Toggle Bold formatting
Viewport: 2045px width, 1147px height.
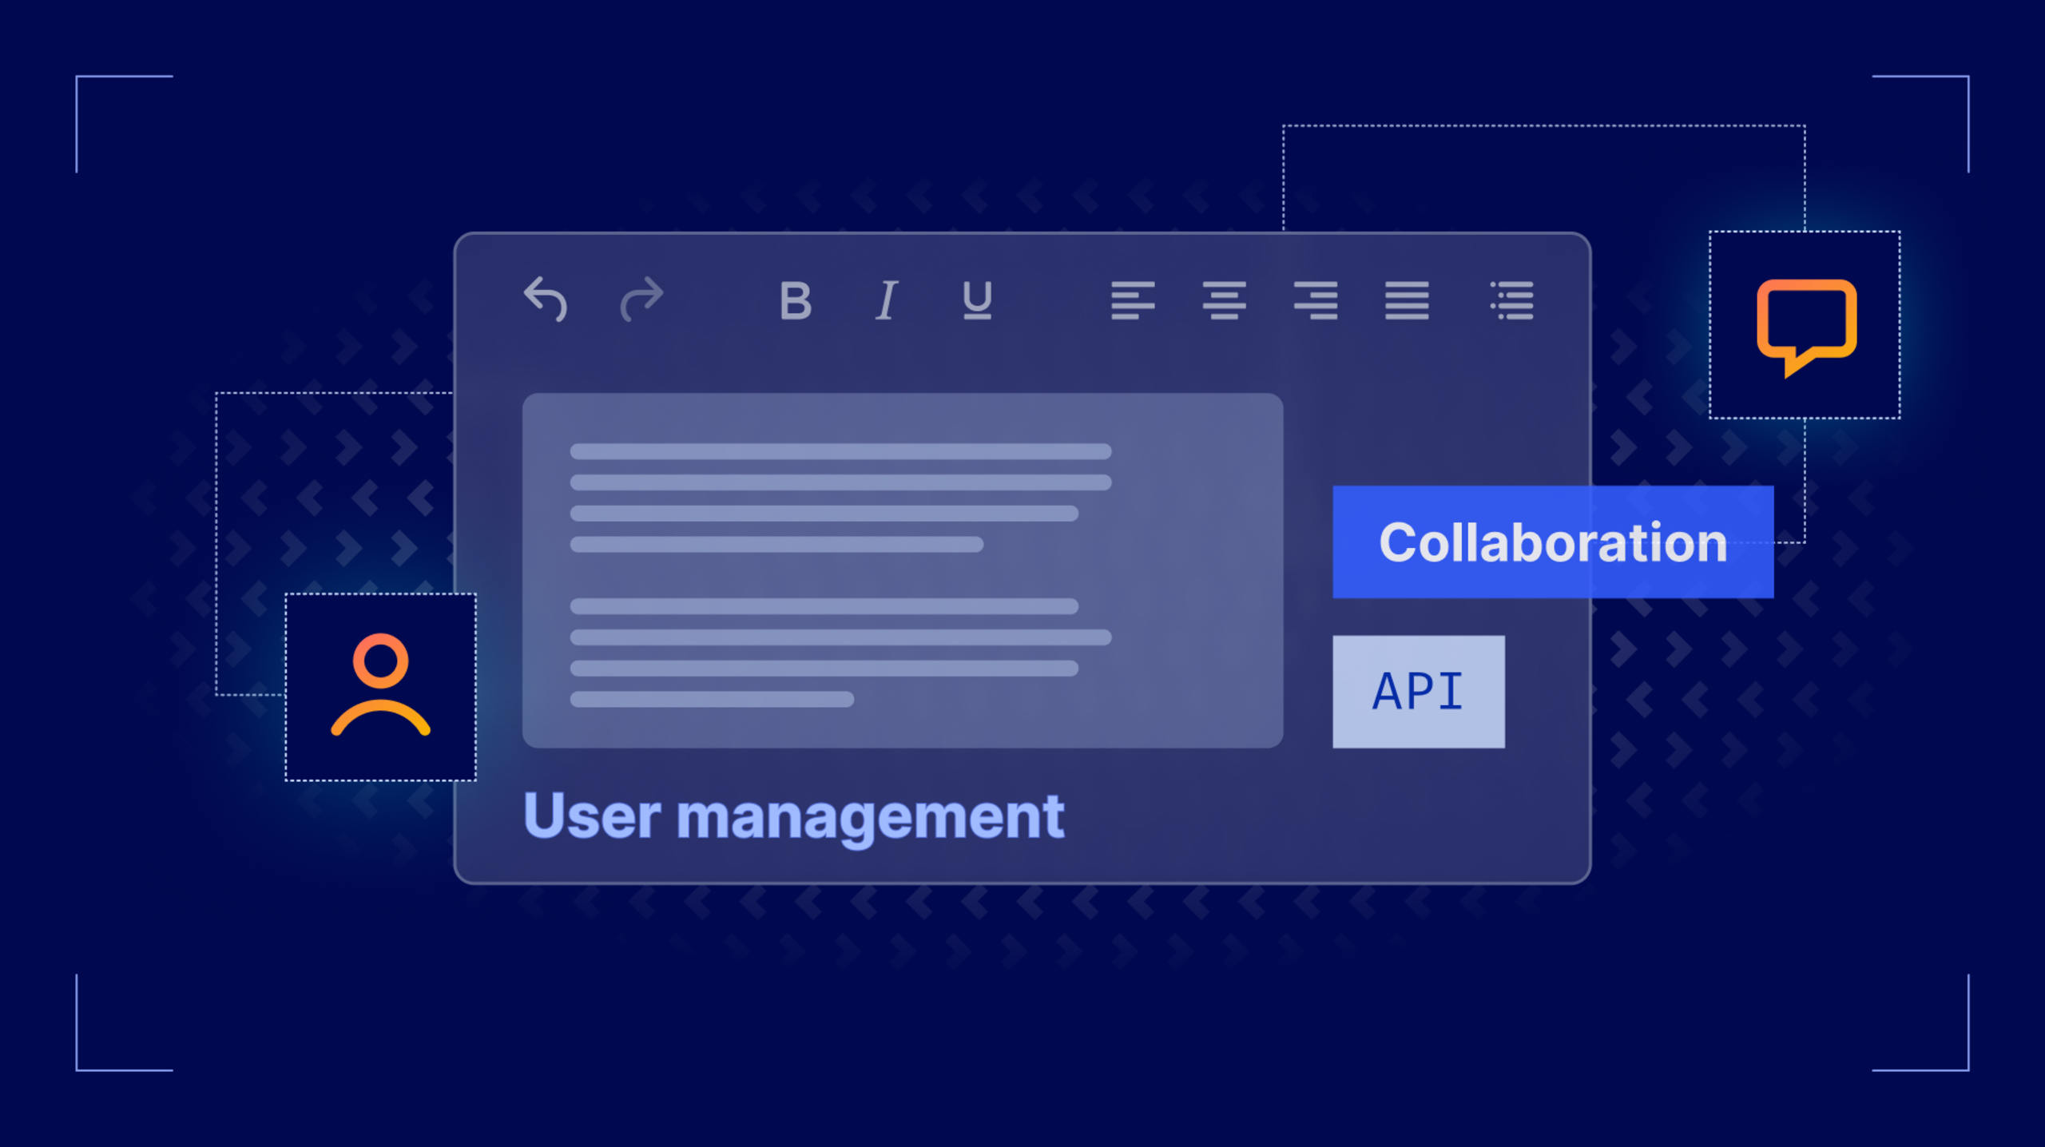pyautogui.click(x=796, y=302)
